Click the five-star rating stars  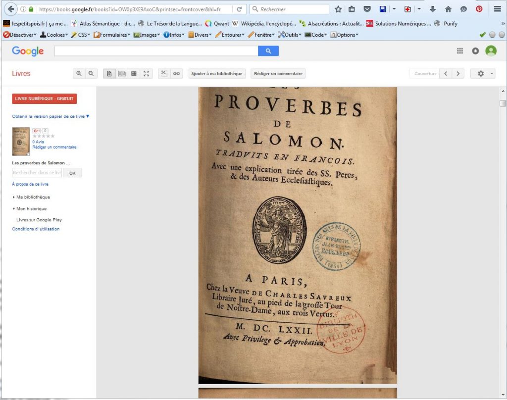pyautogui.click(x=44, y=136)
